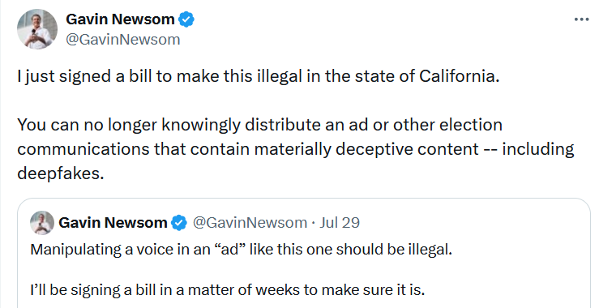Open the Jul 29 timestamp link
Viewport: 599px width, 308px height.
pos(340,223)
